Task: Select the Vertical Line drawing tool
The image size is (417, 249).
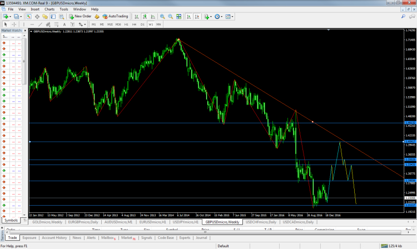Action: point(24,24)
